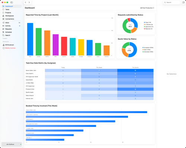The image size is (186, 148).
Task: Select the purple HBO bar
Action: (55, 45)
